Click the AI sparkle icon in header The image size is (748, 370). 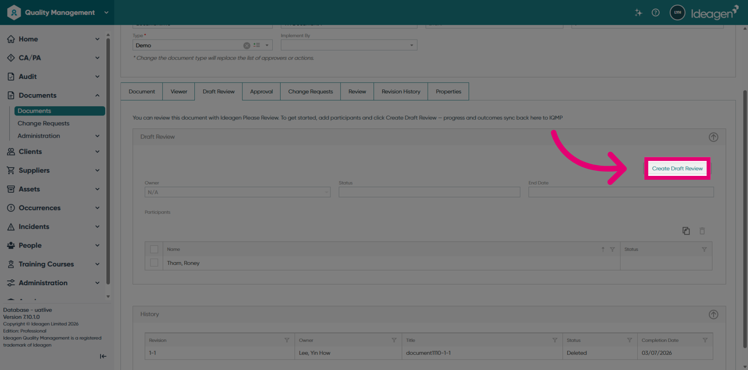(x=638, y=12)
